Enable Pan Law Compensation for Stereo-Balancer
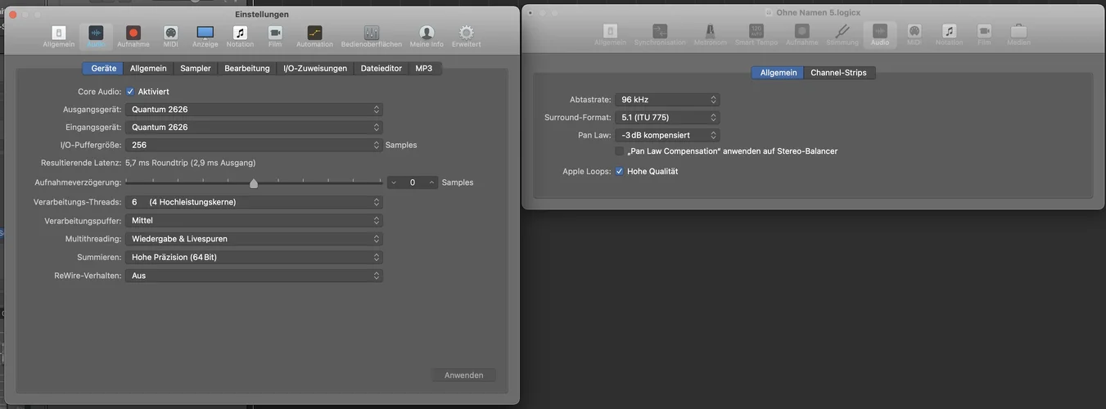 [619, 151]
